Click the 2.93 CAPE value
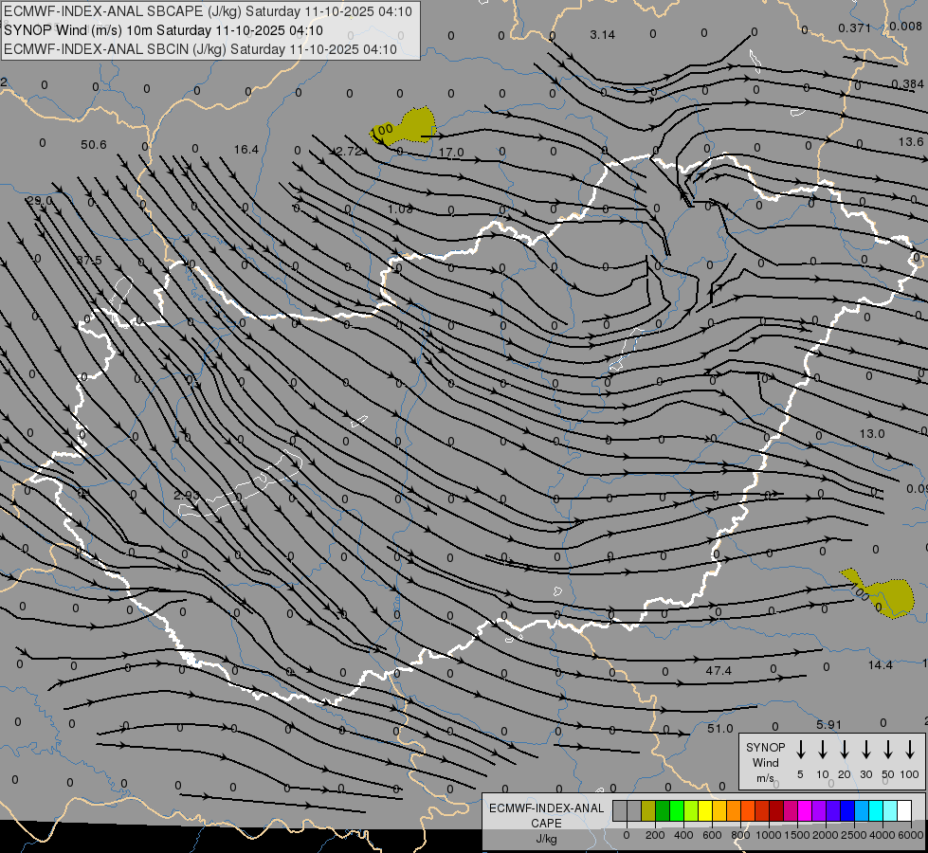Screen dimensions: 928x853 click(x=187, y=495)
